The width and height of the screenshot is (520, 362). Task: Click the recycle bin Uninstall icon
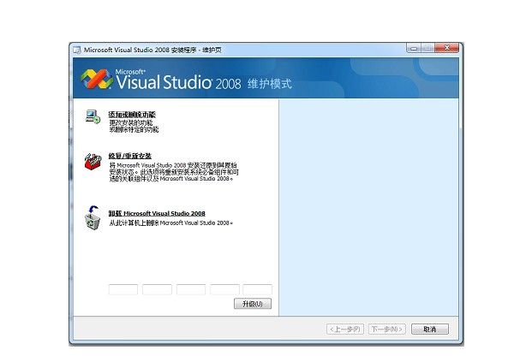93,217
